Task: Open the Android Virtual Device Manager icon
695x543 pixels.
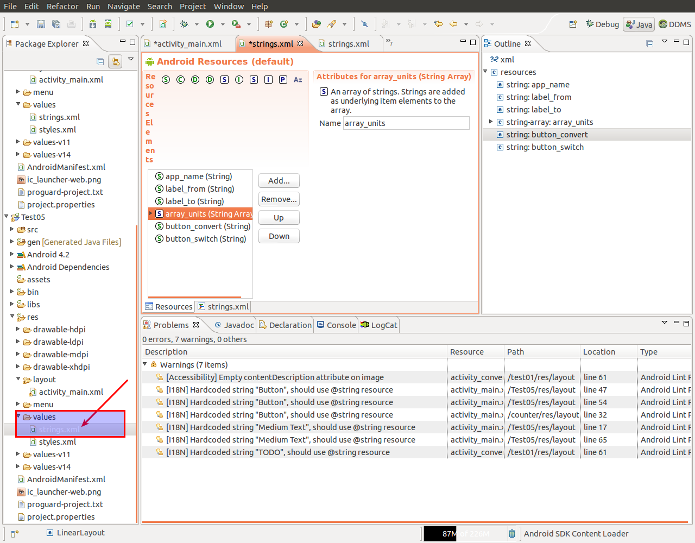Action: [108, 24]
